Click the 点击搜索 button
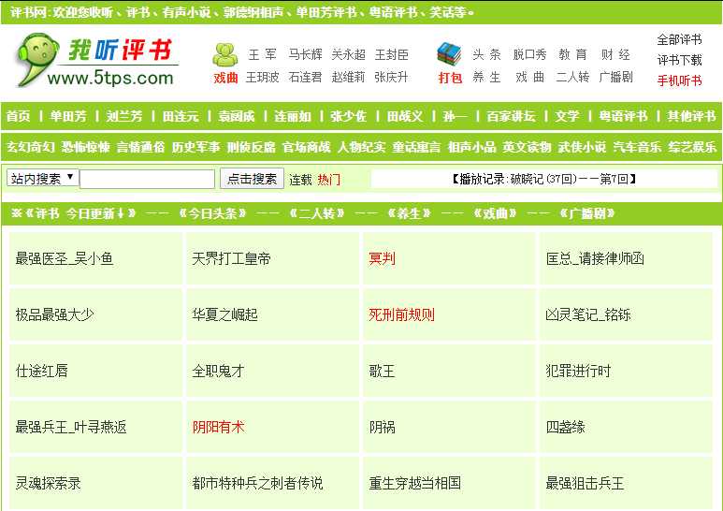Viewport: 723px width, 511px height. point(252,179)
